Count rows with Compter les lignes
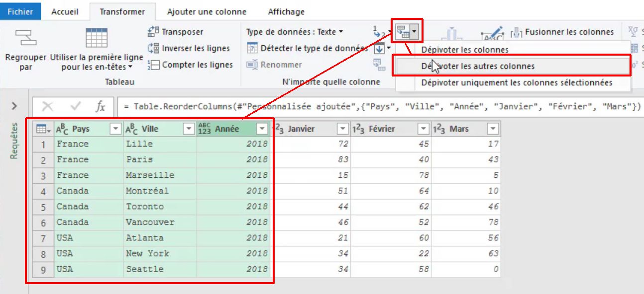The height and width of the screenshot is (294, 644). [190, 65]
